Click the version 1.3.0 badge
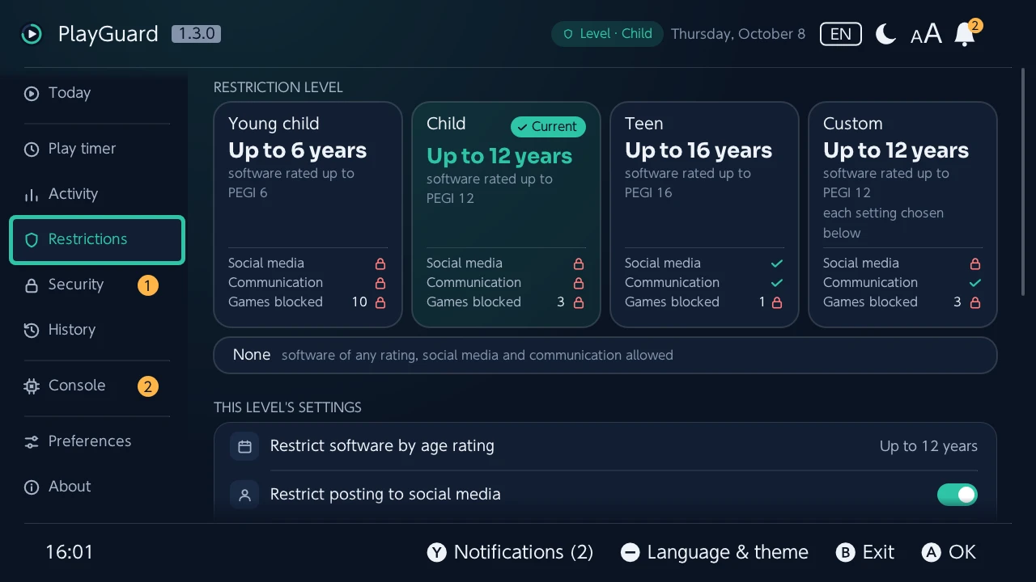The height and width of the screenshot is (582, 1036). pos(196,34)
